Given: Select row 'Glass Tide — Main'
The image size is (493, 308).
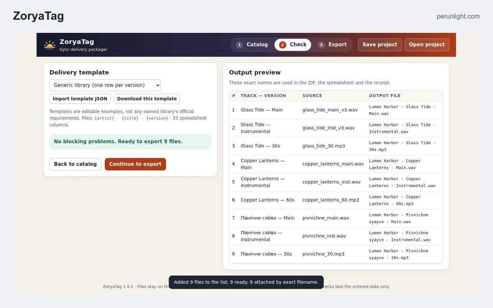Looking at the screenshot, I should [x=336, y=110].
